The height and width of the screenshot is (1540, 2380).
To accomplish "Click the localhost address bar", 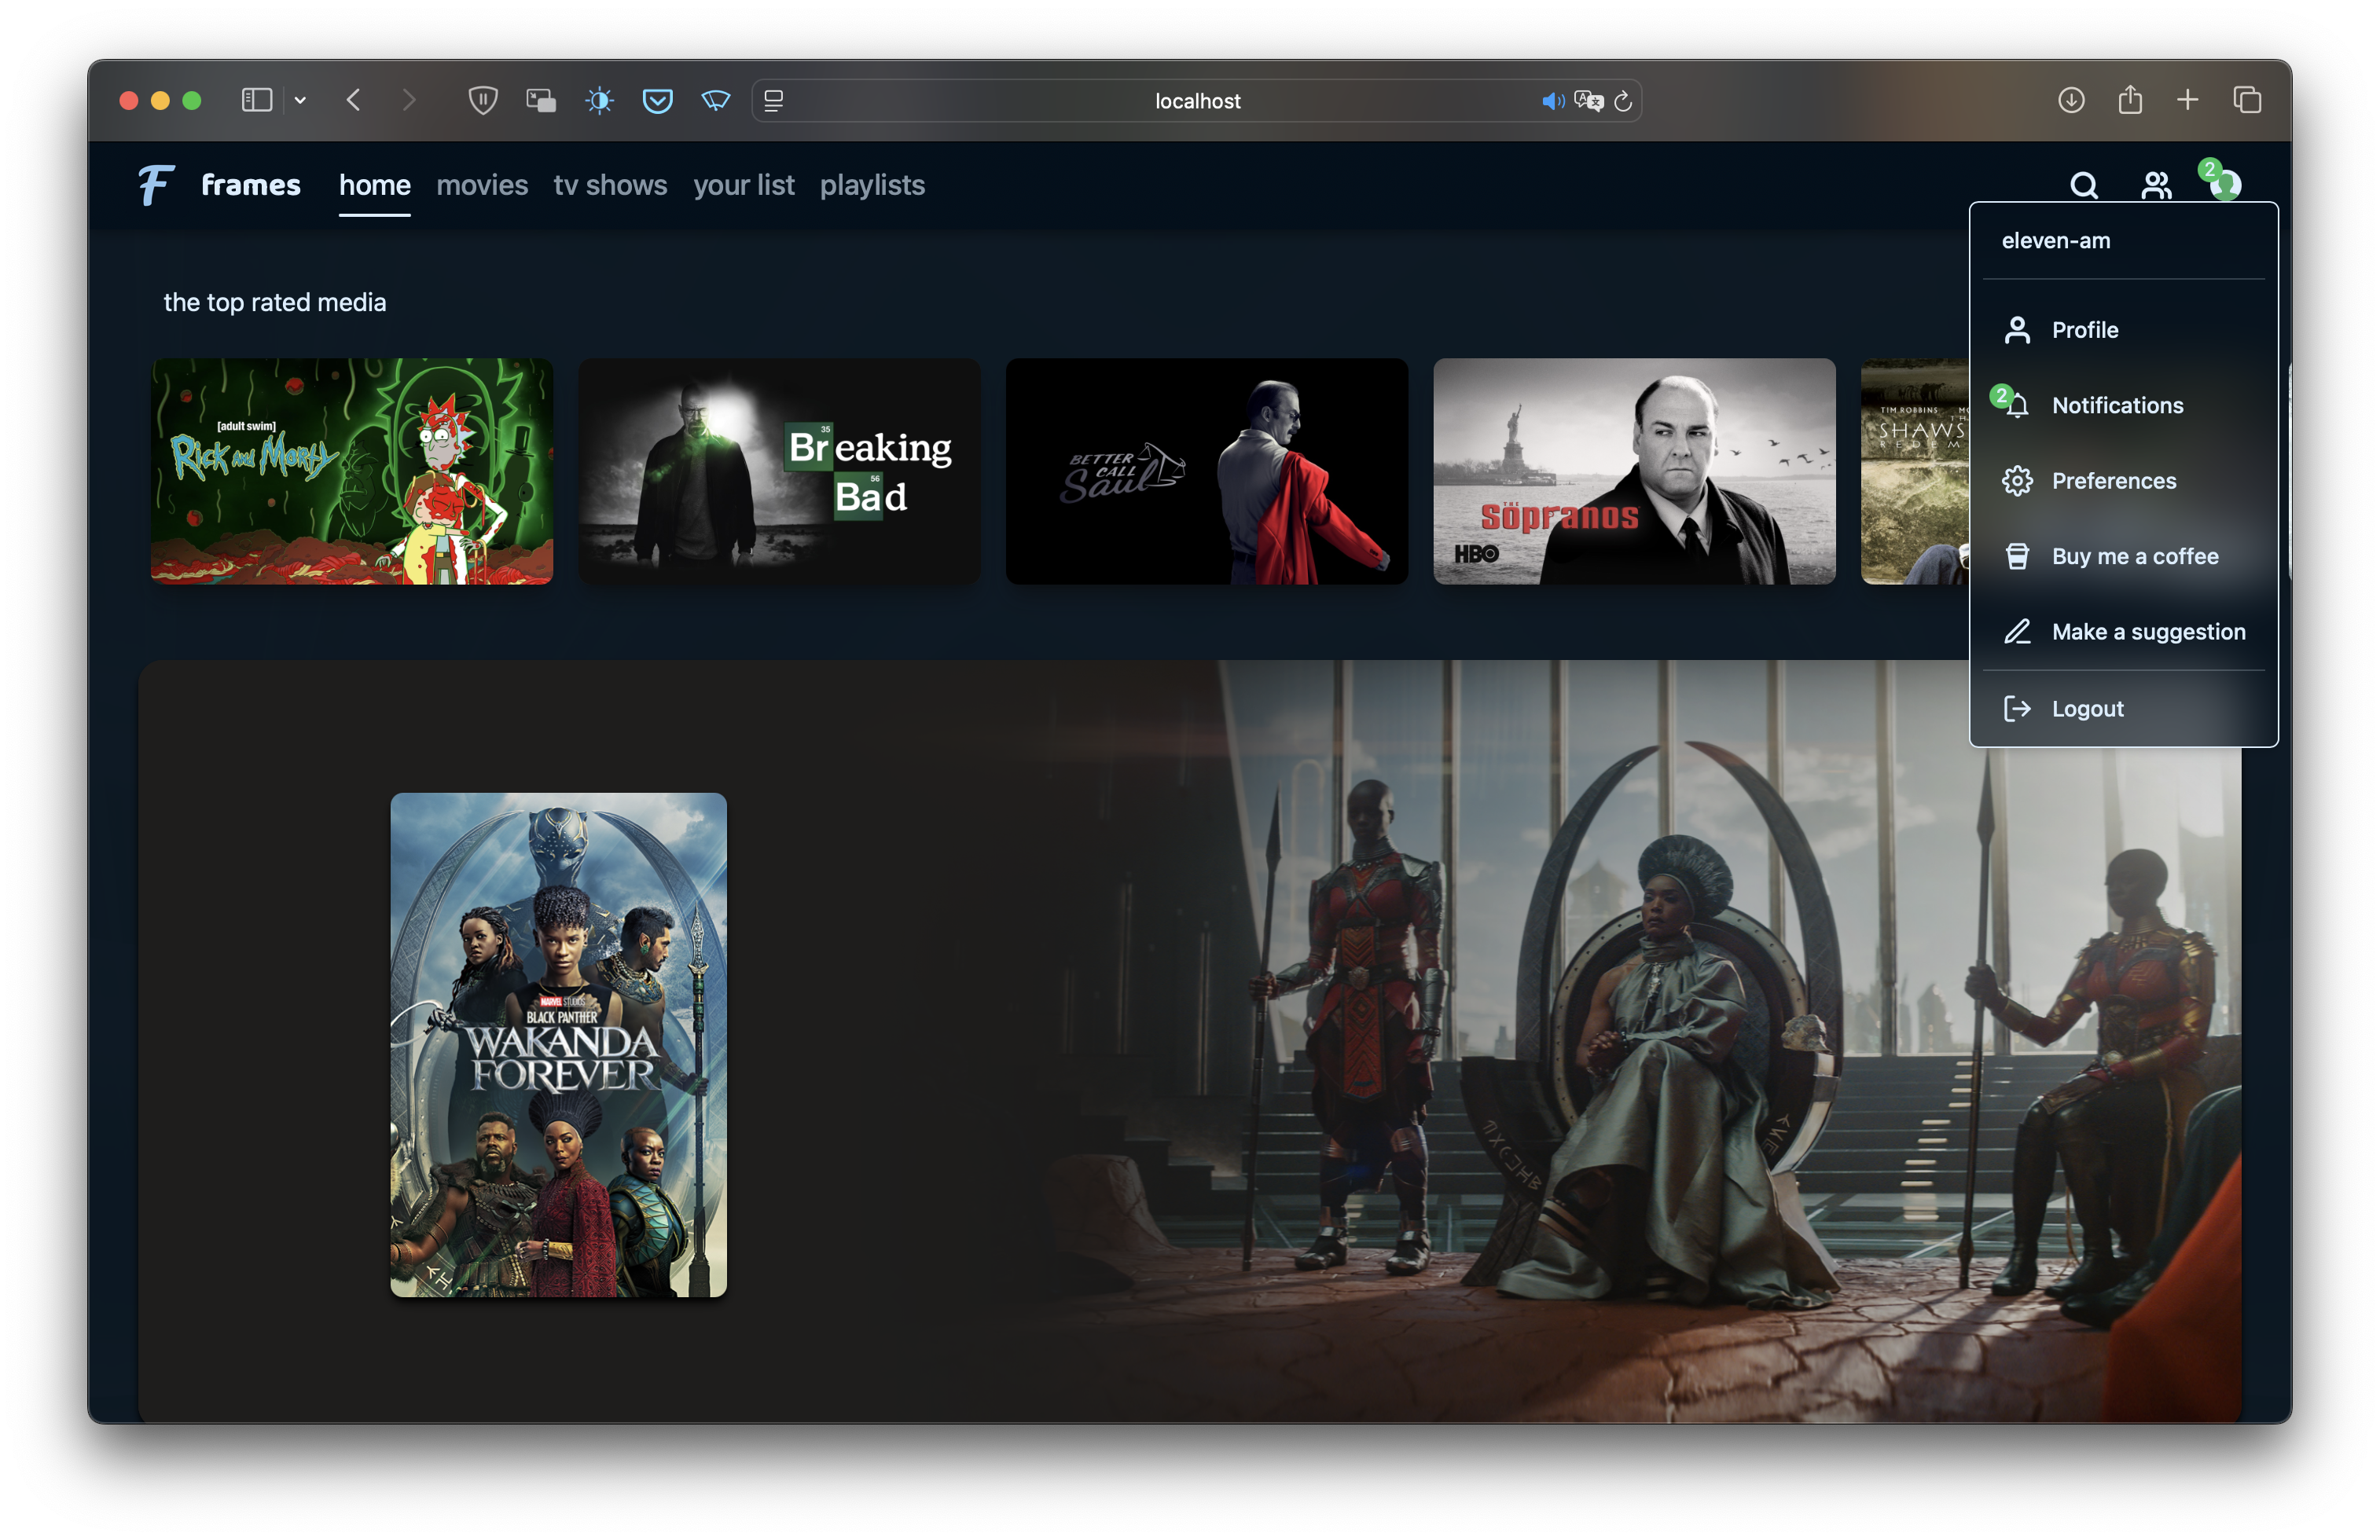I will (x=1197, y=101).
